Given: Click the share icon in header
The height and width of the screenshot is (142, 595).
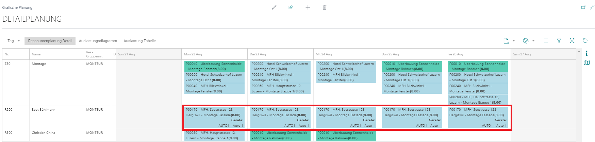Looking at the screenshot, I should [x=291, y=7].
